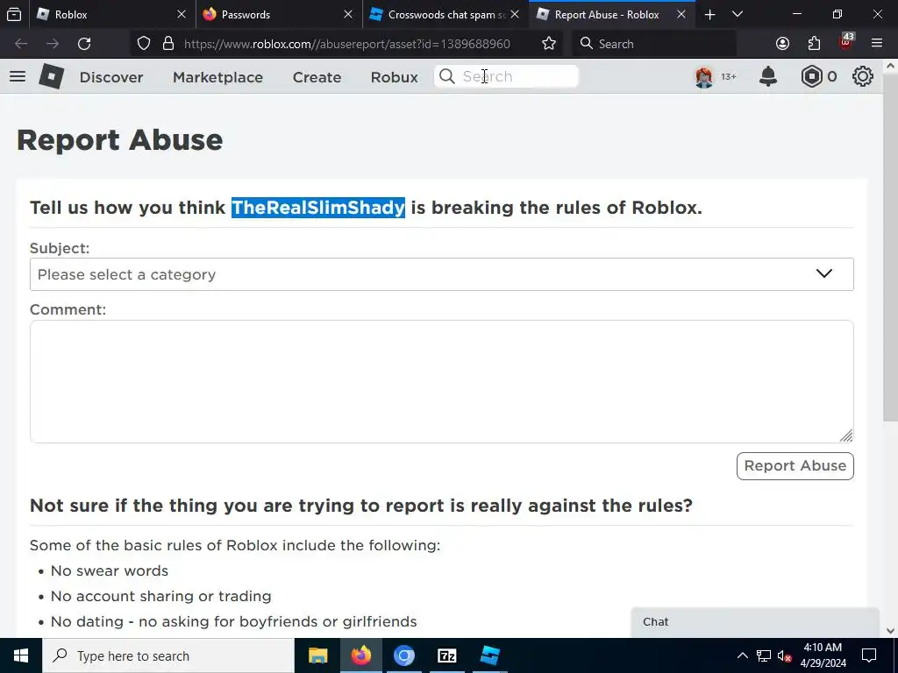898x673 pixels.
Task: Click the Firefox address bar URL
Action: [346, 44]
